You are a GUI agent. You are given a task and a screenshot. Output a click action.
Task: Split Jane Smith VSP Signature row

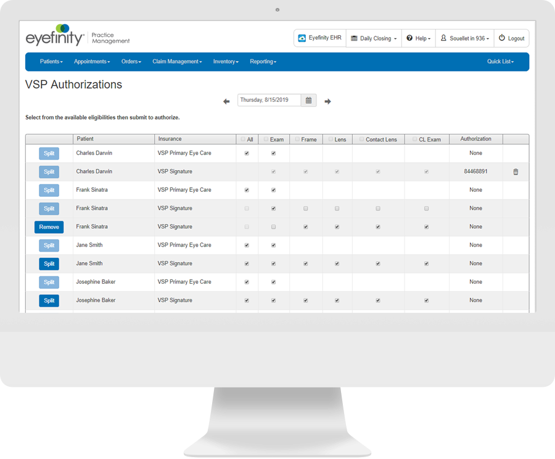coord(49,264)
